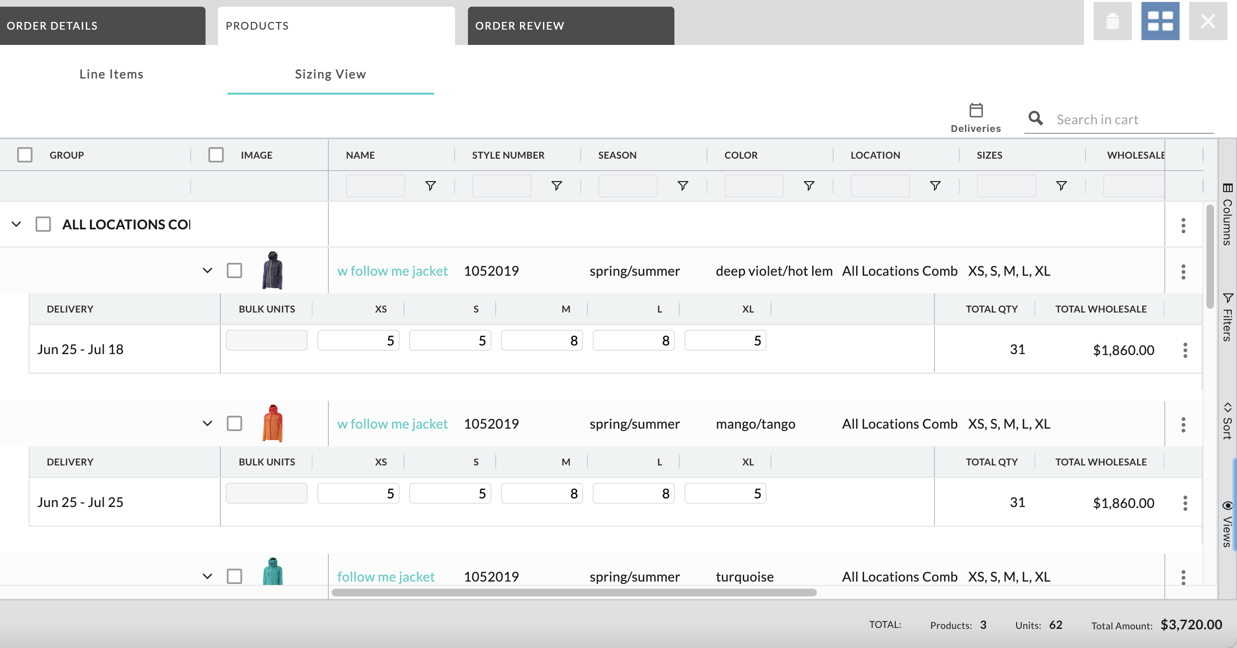Open filter for the Color column
Image resolution: width=1237 pixels, height=648 pixels.
[809, 186]
